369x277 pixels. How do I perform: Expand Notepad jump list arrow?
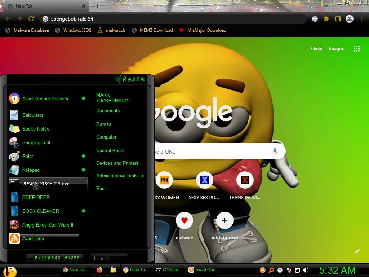[84, 170]
